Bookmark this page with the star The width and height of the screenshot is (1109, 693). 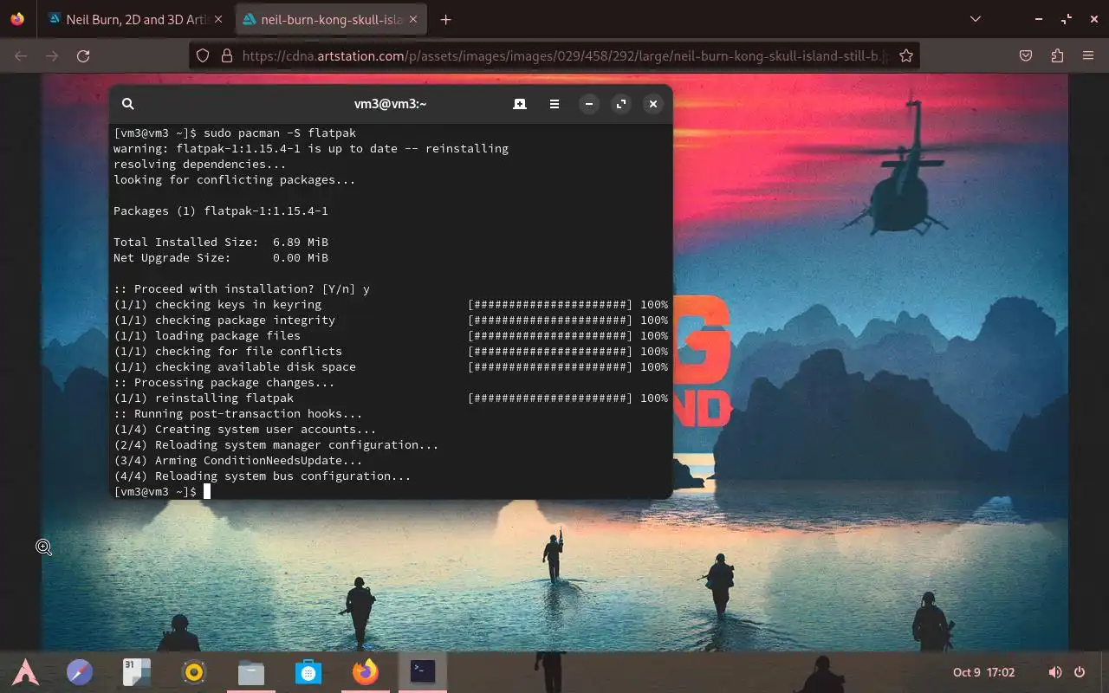coord(906,55)
